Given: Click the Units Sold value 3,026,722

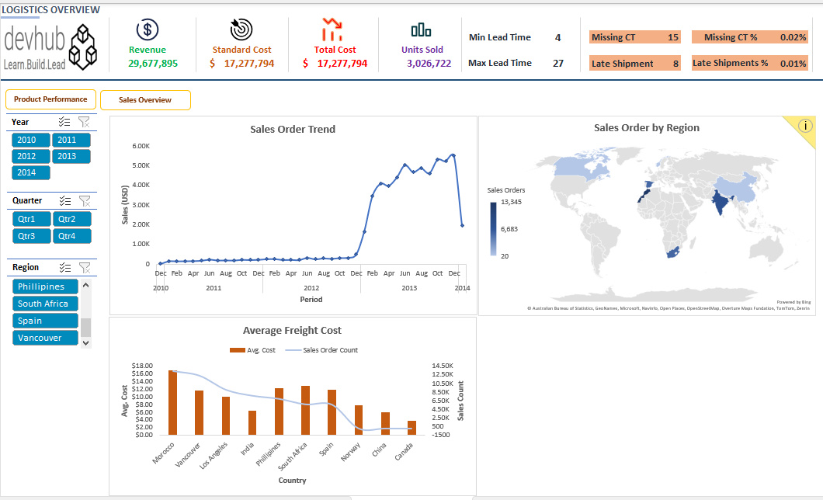Looking at the screenshot, I should [x=429, y=64].
